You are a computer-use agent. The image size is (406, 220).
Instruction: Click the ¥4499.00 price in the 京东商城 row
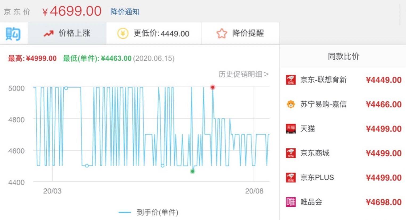point(384,153)
